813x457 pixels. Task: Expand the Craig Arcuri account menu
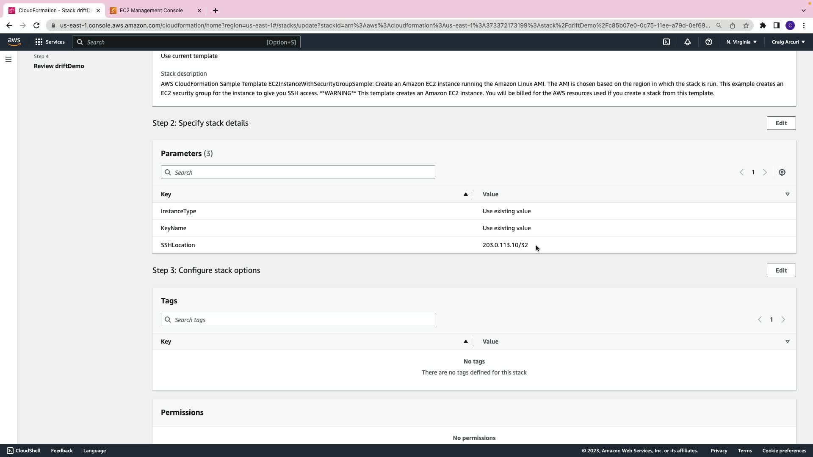(788, 42)
